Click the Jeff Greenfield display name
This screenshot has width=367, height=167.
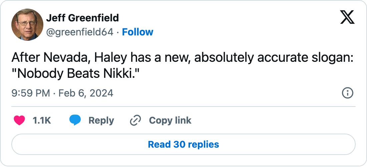82,18
